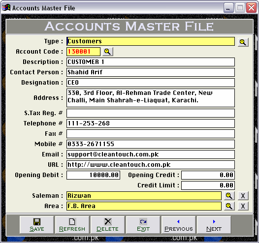259x243 pixels.
Task: Click the application icon in title bar
Action: tap(6, 8)
